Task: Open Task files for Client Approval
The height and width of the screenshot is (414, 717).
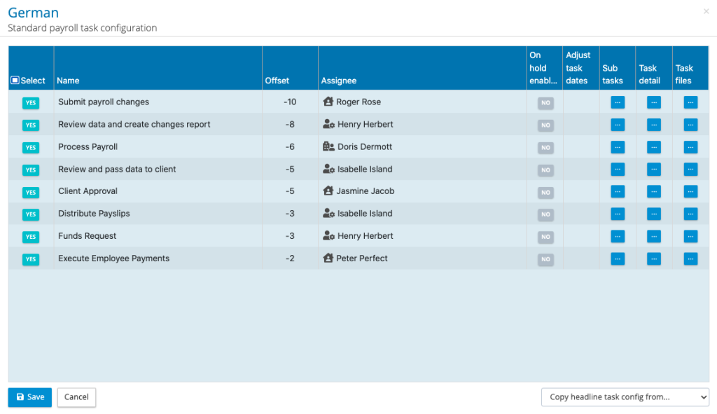Action: pos(690,191)
